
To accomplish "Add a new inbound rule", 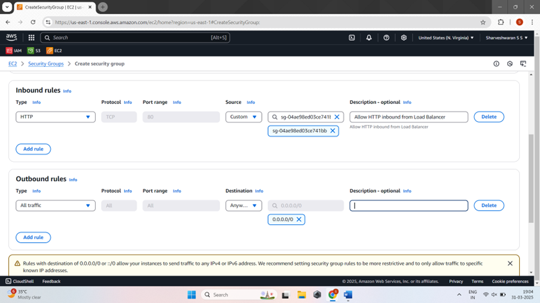I will 33,149.
